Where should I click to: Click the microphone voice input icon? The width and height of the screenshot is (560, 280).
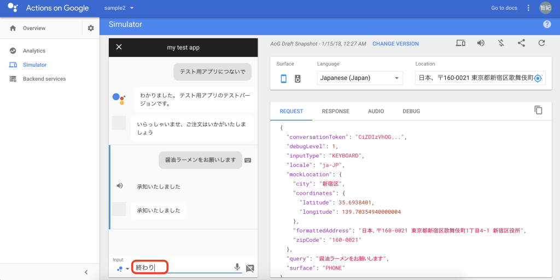coord(237,267)
